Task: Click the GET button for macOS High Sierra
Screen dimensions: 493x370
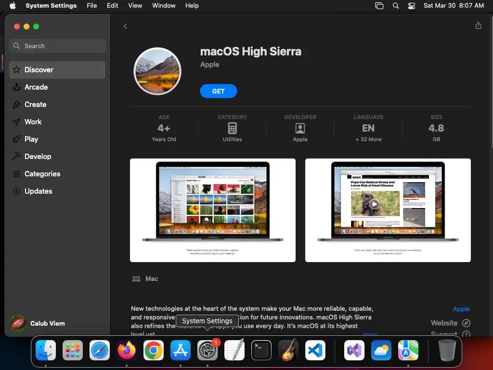Action: 218,91
